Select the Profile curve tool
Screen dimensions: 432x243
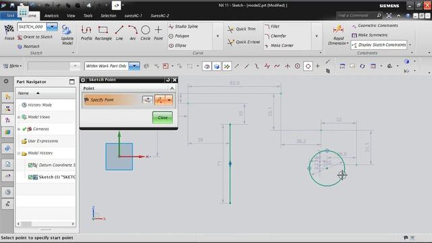(86, 33)
